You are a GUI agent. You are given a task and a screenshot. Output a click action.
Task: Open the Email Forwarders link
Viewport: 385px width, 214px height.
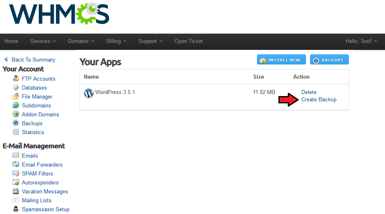click(x=42, y=165)
